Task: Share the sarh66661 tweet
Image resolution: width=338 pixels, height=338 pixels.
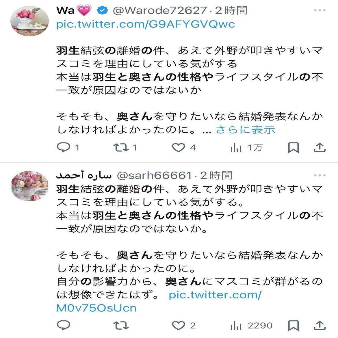Action: [x=320, y=325]
